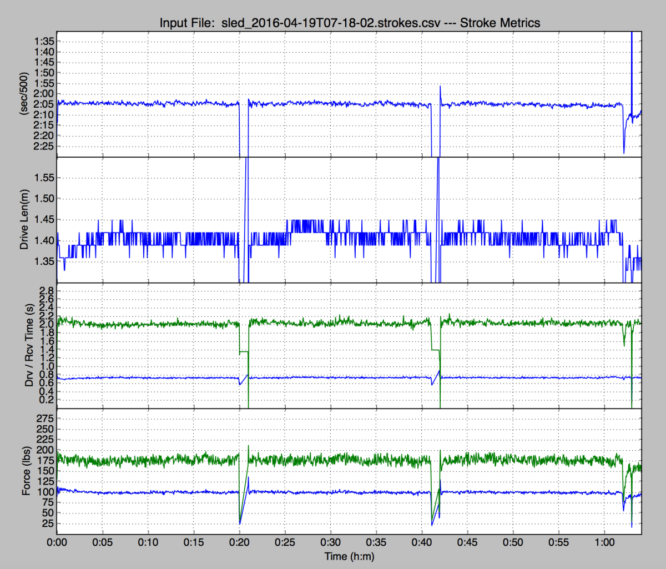Viewport: 666px width, 569px height.
Task: Click the Force (lbs) axis label
Action: 24,471
